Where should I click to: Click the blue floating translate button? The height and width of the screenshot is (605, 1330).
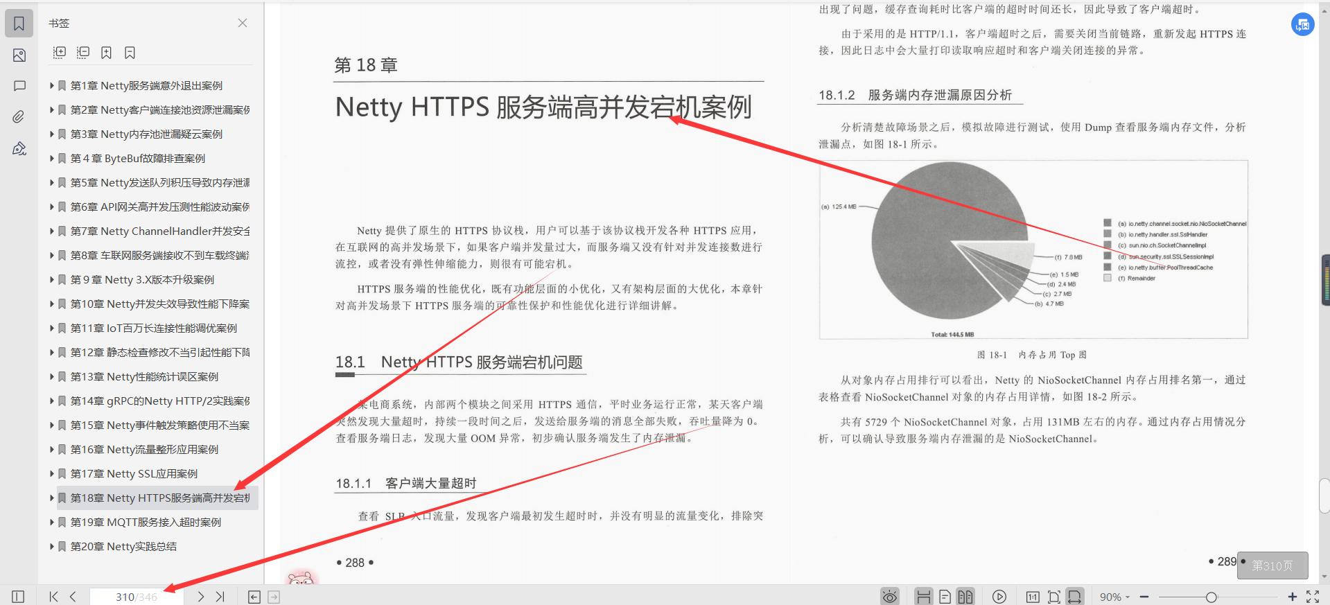(x=1302, y=25)
